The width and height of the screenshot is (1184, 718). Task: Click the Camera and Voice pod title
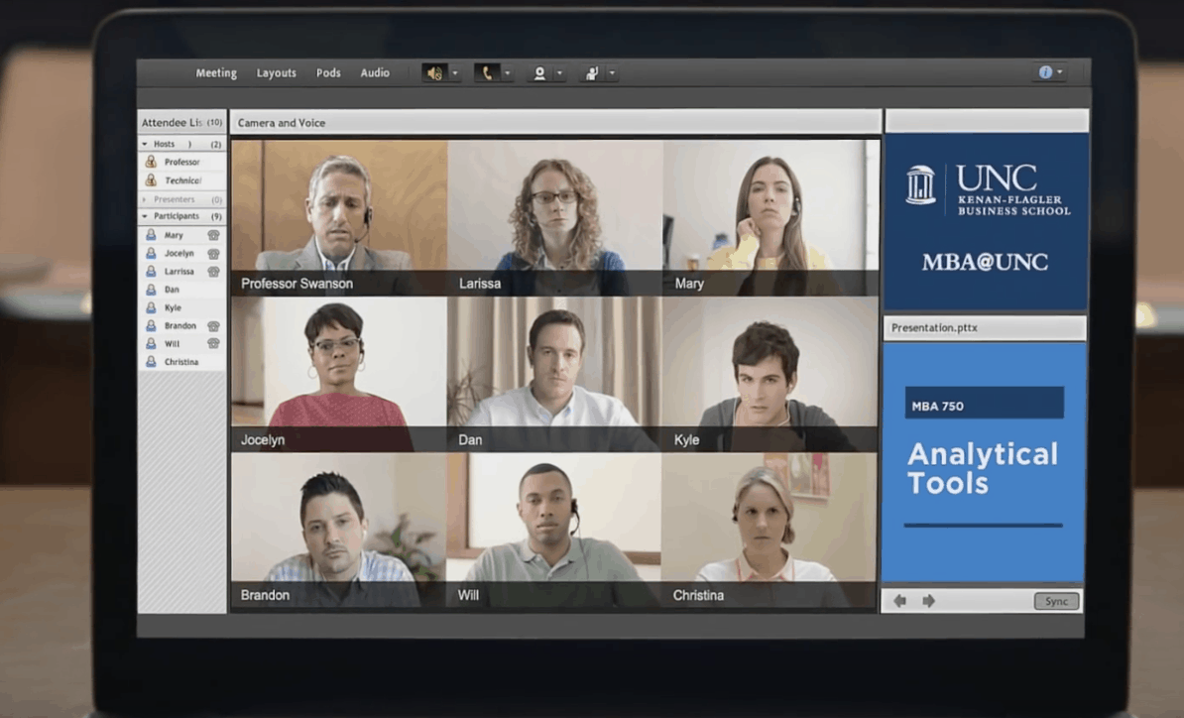pyautogui.click(x=282, y=122)
